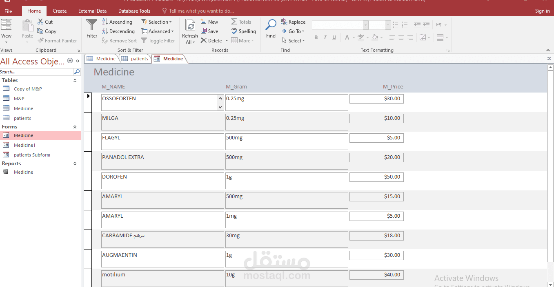Screen dimensions: 554x287
Task: Click the navigation pane search magnifier
Action: point(77,72)
